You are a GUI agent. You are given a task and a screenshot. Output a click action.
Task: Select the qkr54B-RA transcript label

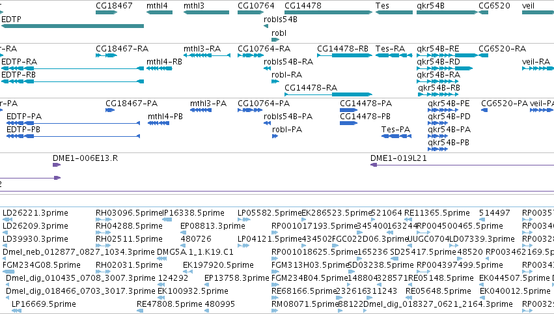[x=439, y=75]
